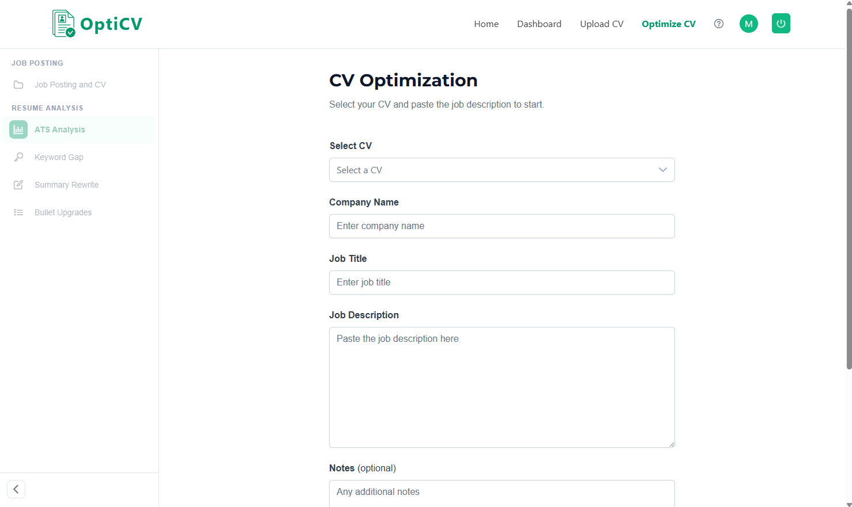852x507 pixels.
Task: Focus the Job Title input field
Action: [502, 283]
